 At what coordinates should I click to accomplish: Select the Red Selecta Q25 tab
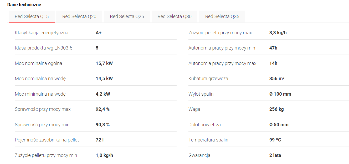coord(127,17)
